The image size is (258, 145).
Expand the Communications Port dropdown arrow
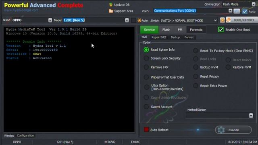[230, 11]
